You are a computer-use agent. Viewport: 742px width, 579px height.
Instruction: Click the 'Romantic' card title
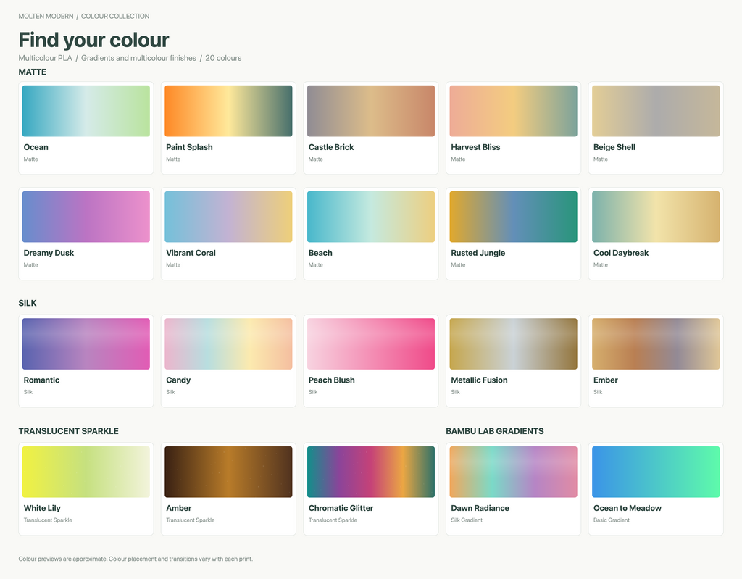(x=41, y=380)
